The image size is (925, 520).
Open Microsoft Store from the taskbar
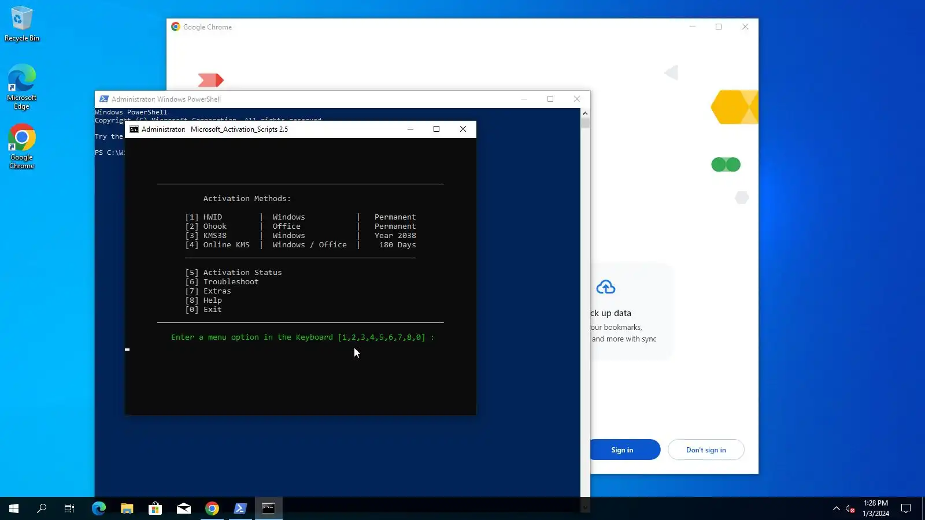155,508
